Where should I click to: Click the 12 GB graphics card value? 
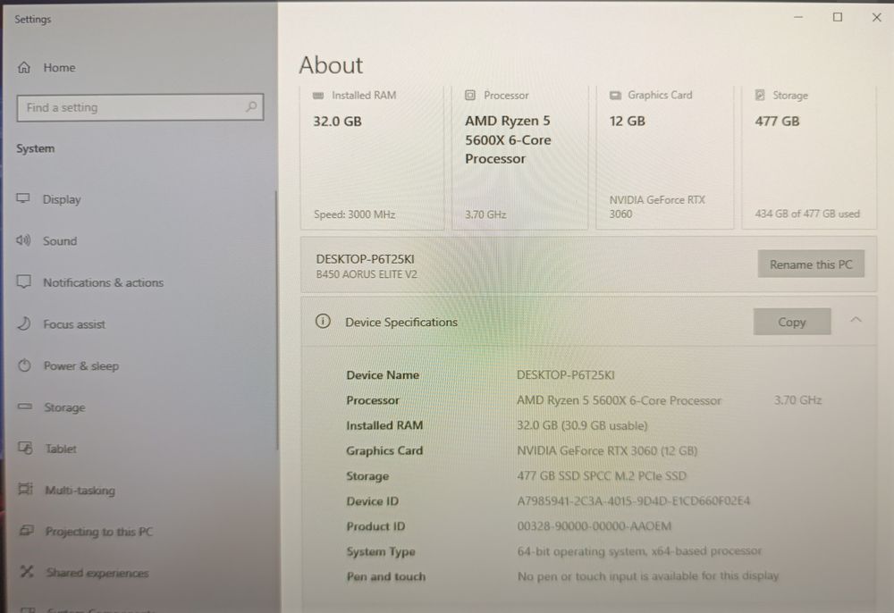point(628,121)
